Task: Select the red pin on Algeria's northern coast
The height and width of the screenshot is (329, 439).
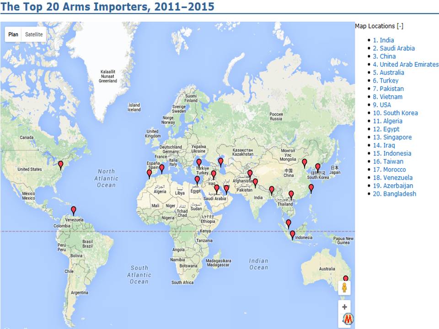Action: pos(161,169)
